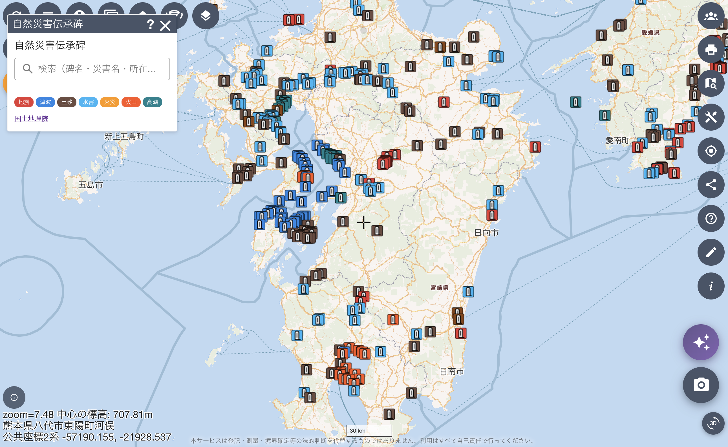
Task: Click the panel help question mark
Action: (x=150, y=24)
